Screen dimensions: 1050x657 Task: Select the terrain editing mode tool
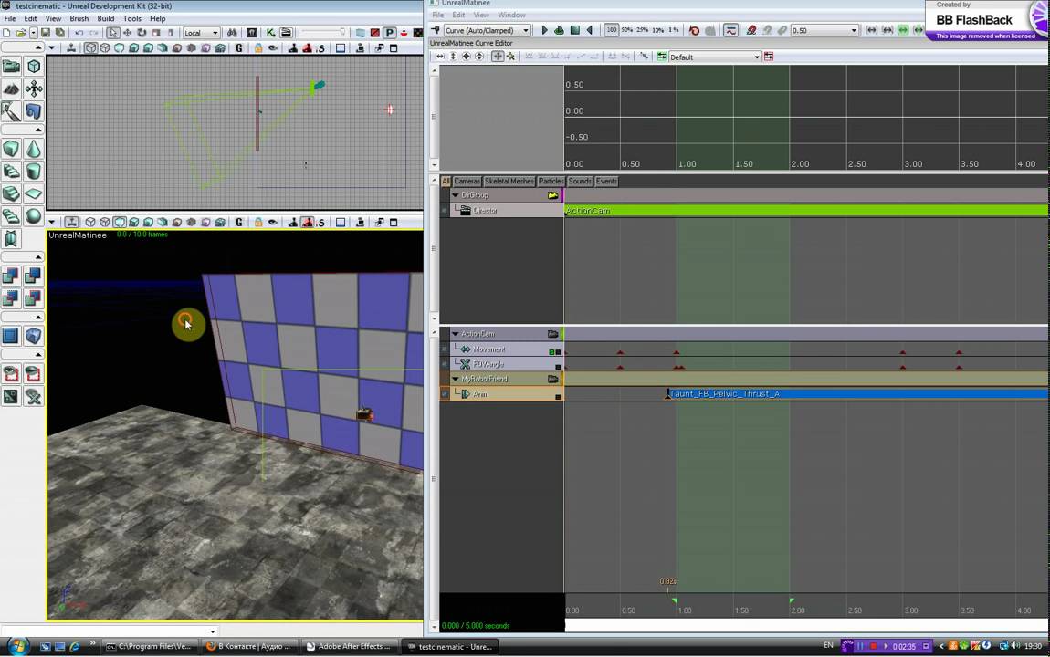(11, 89)
